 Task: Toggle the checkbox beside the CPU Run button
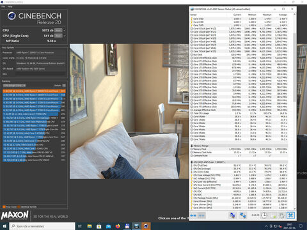[x=65, y=30]
